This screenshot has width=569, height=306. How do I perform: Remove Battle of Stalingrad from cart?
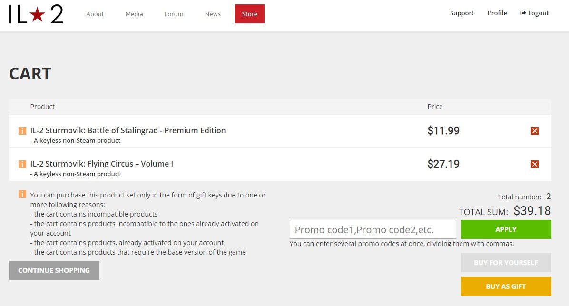tap(534, 131)
